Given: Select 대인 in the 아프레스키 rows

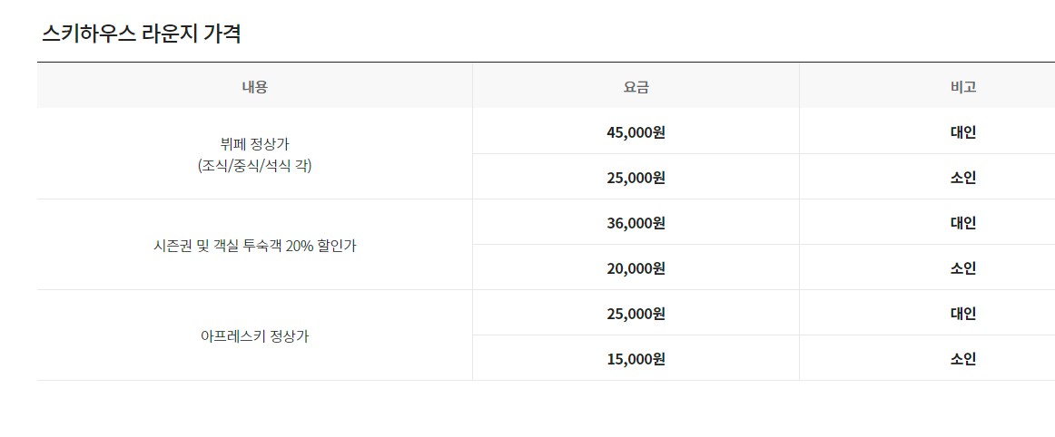Looking at the screenshot, I should pyautogui.click(x=962, y=314).
